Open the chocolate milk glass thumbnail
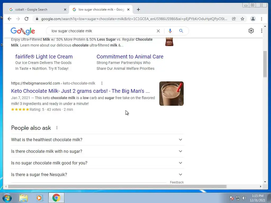This screenshot has width=271, height=203. tap(171, 94)
